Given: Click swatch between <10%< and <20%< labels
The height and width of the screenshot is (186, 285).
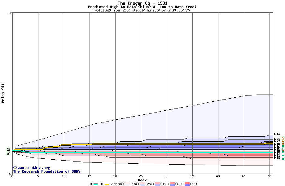Looking at the screenshot, I should (x=142, y=184).
